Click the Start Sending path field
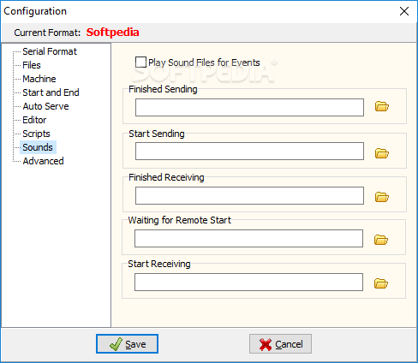This screenshot has width=418, height=363. (249, 151)
